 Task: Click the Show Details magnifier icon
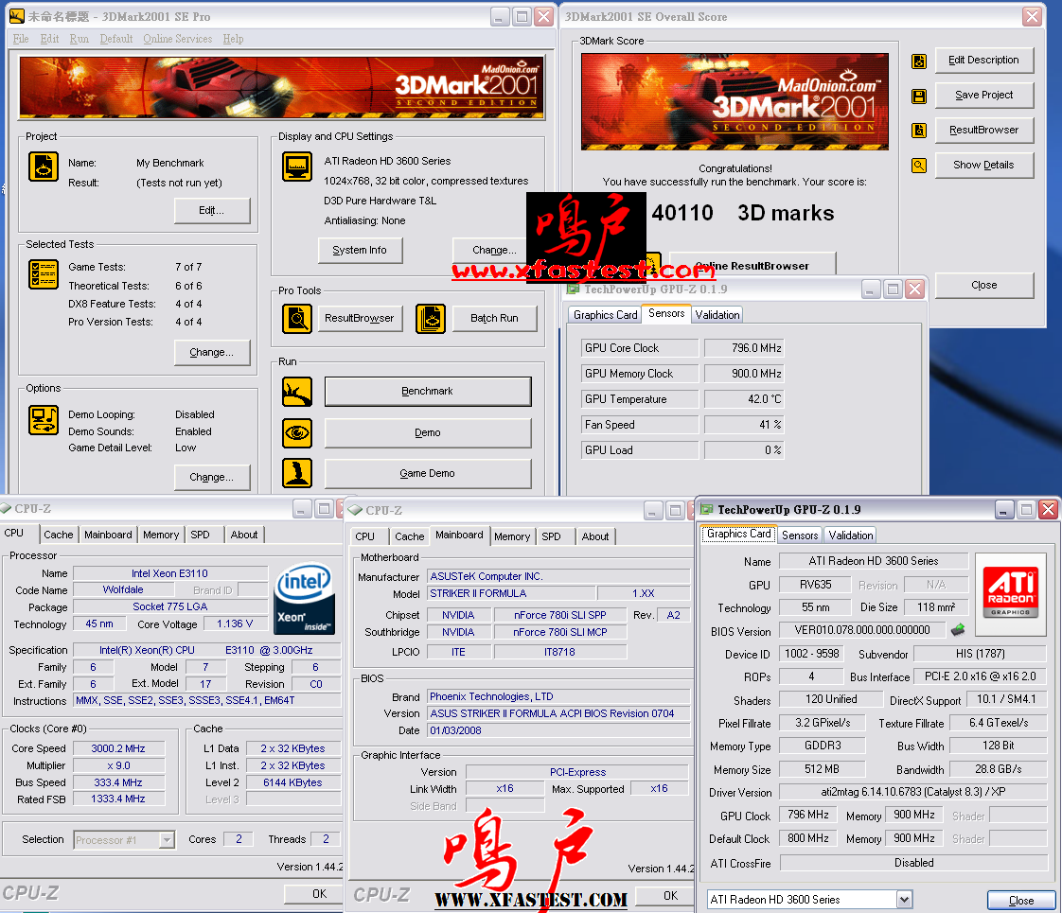tap(919, 165)
